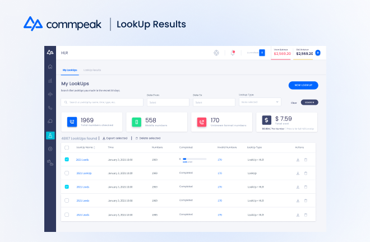Open the blue R user avatar
Viewport: 370px width, 242px height.
(x=262, y=53)
